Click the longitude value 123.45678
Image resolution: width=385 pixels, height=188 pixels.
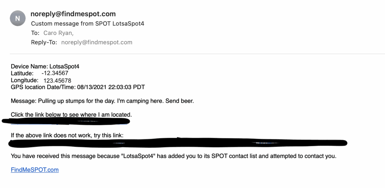[x=57, y=80]
